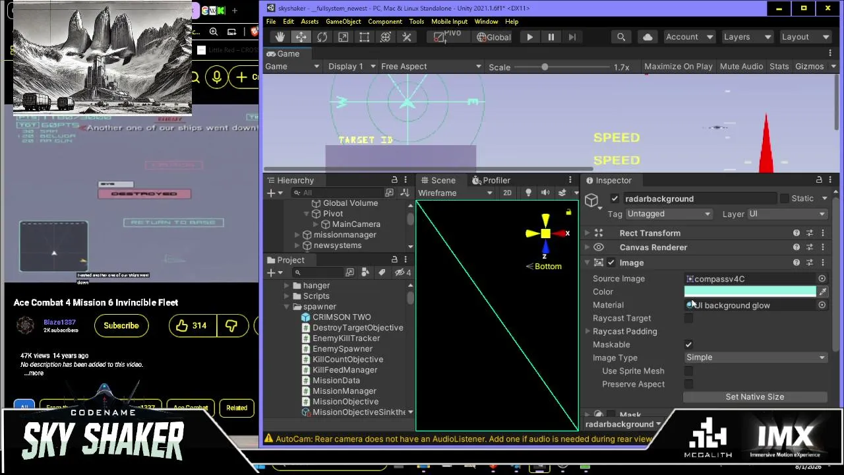Toggle the Maskable checkbox
Image resolution: width=844 pixels, height=475 pixels.
688,344
